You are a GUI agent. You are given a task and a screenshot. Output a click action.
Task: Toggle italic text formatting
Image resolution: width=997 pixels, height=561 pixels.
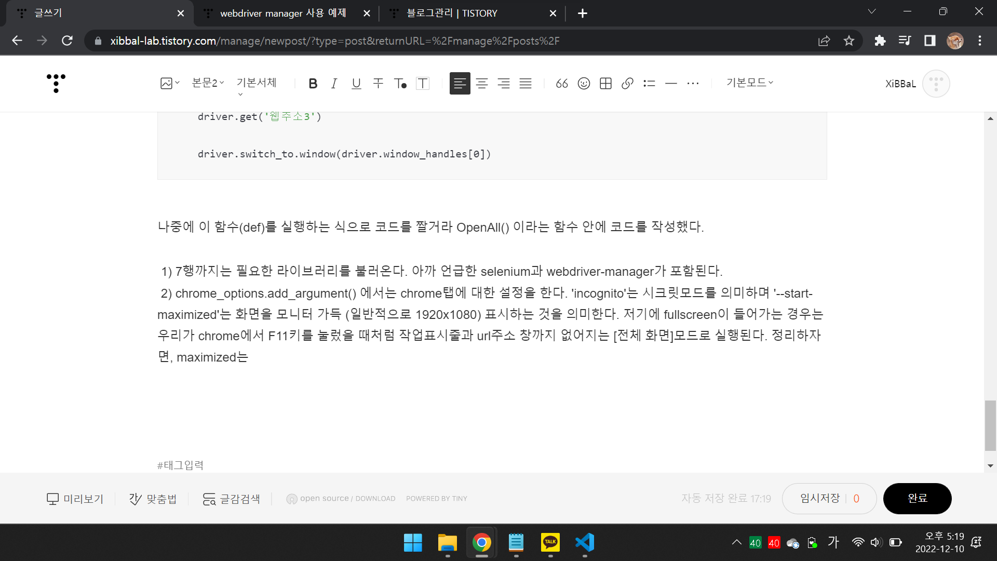coord(334,83)
